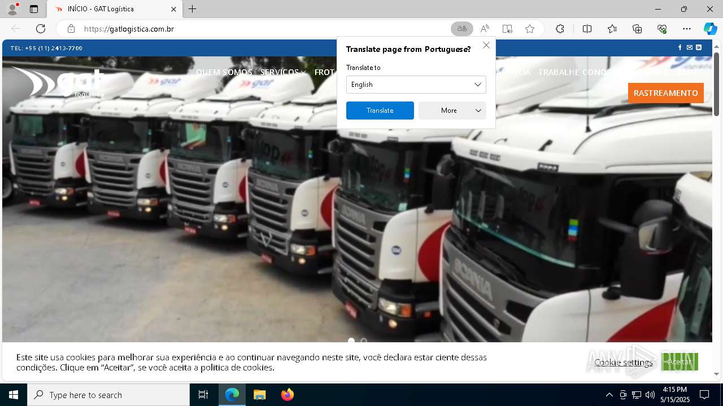Open GAT Facebook page icon
The image size is (723, 406).
680,48
